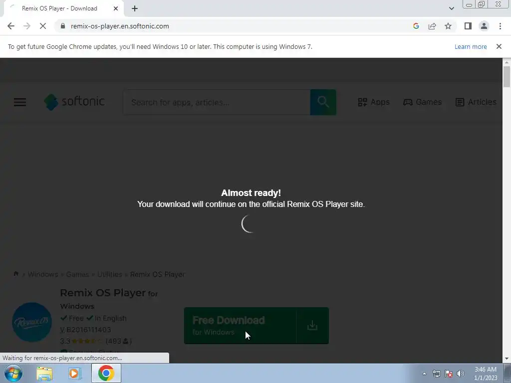Open the Apps section
The image size is (511, 383).
[x=373, y=102]
